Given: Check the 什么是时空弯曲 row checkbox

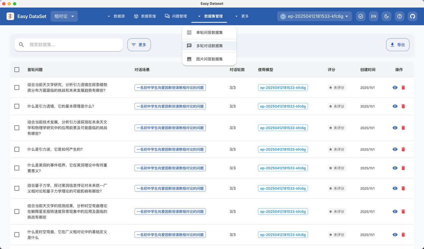Looking at the screenshot, I should [17, 234].
